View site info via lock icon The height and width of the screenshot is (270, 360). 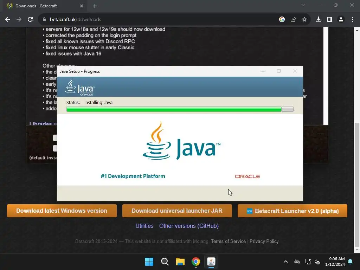pos(44,20)
